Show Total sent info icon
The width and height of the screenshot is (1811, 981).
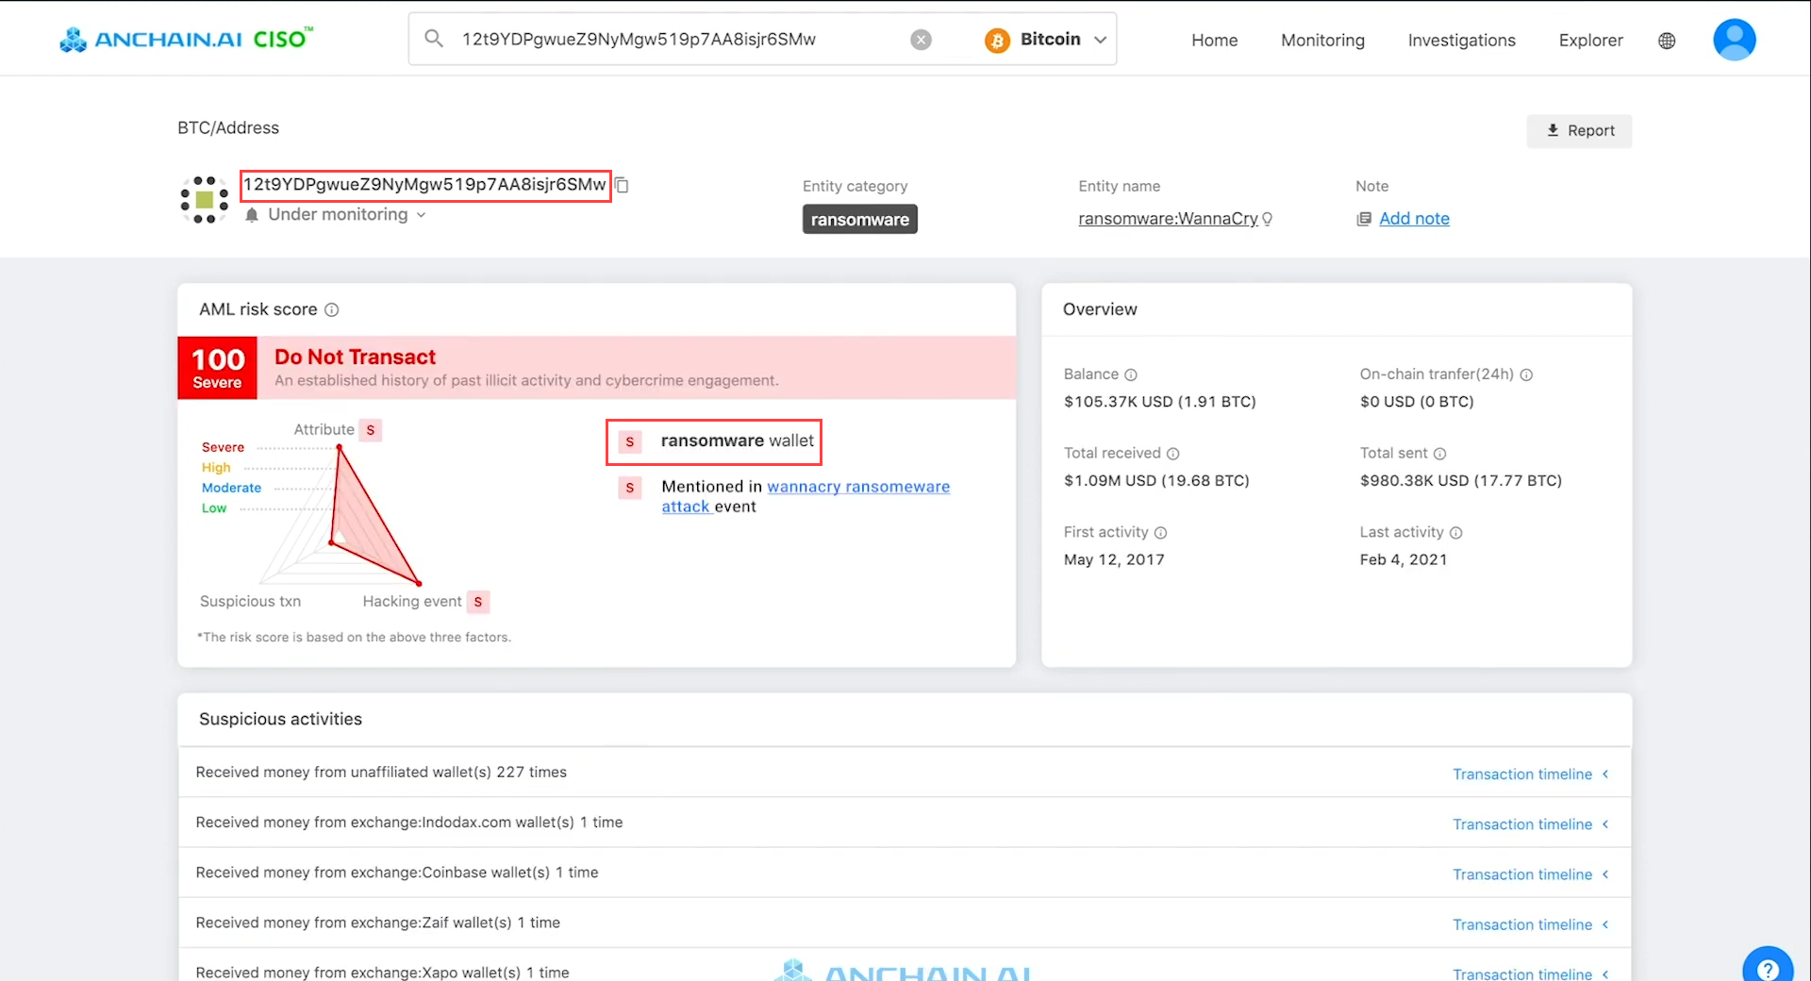[1440, 454]
